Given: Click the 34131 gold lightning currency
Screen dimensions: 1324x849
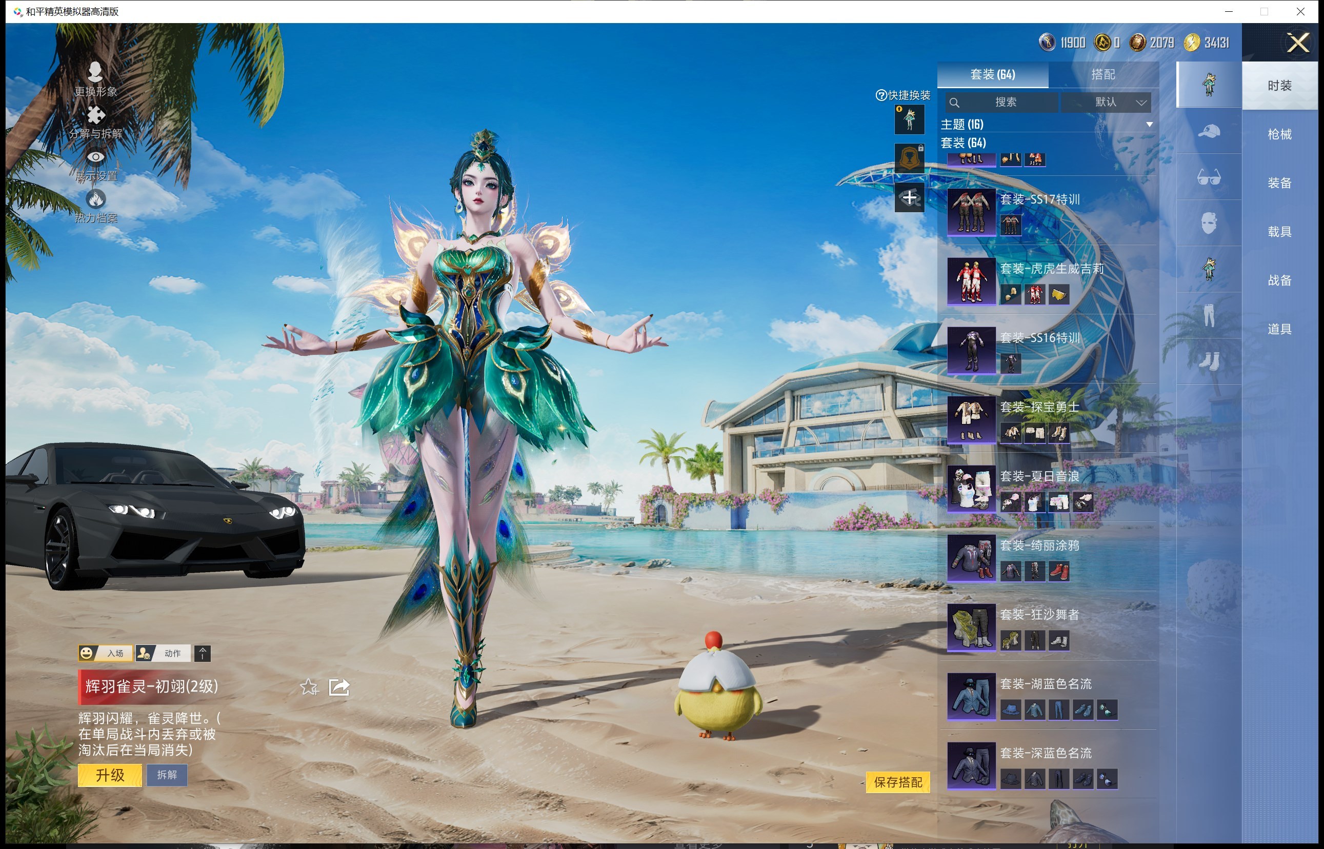Looking at the screenshot, I should click(1207, 43).
